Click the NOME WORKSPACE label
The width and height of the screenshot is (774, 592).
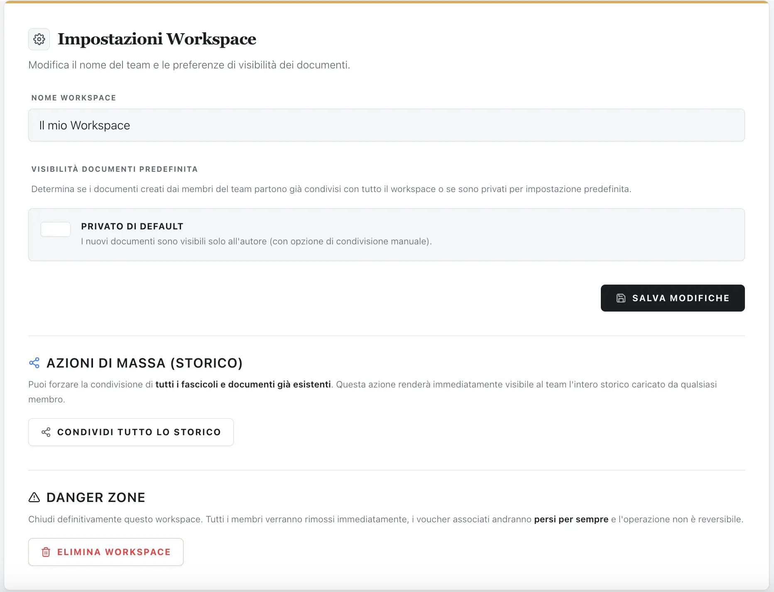pyautogui.click(x=74, y=98)
